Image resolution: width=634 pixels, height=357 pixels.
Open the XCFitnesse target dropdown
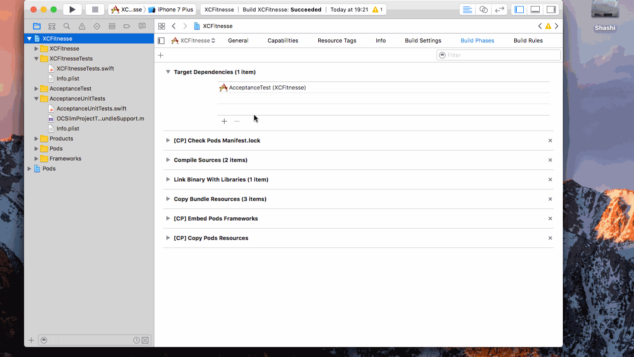point(193,40)
